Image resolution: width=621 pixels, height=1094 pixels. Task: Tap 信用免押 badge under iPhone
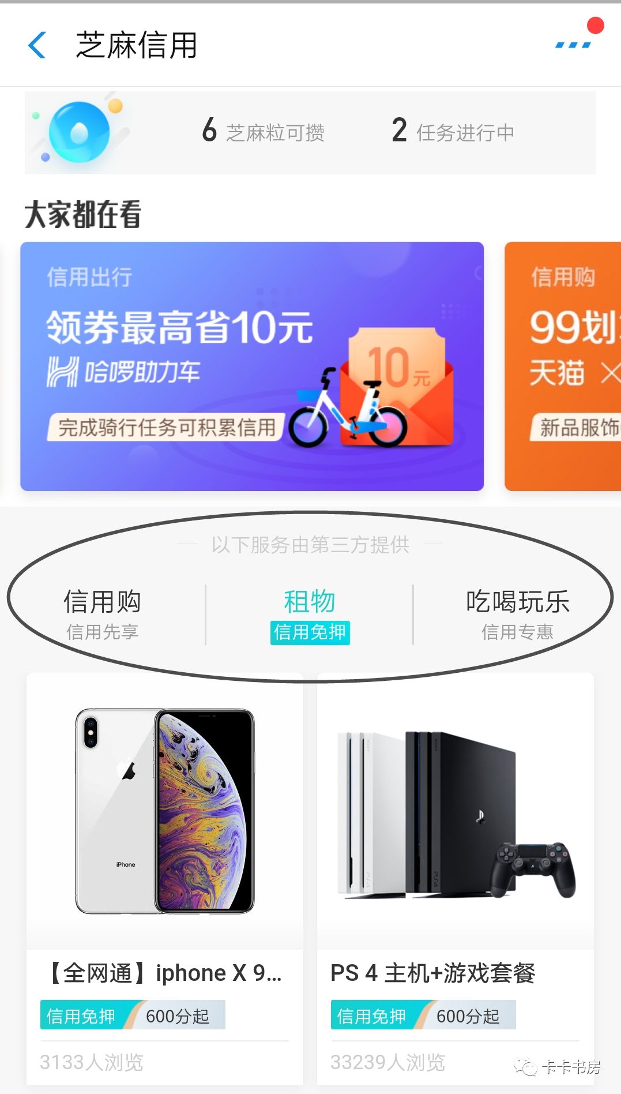(x=82, y=1016)
